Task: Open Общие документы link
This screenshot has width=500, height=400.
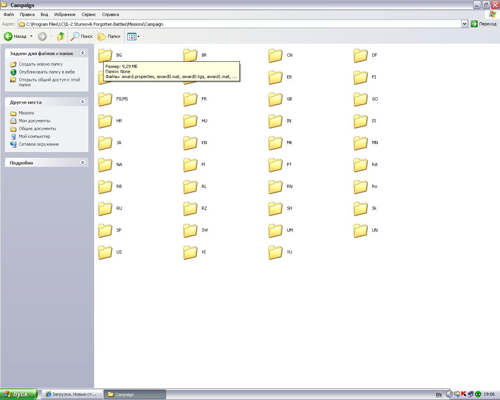Action: tap(37, 129)
